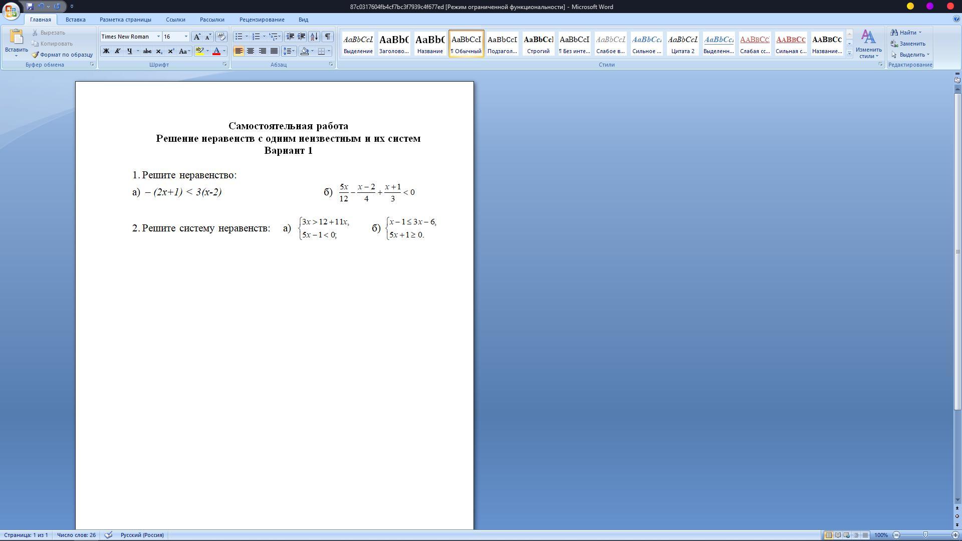Screen dimensions: 962x541
Task: Open the Рецензирование tab
Action: [x=262, y=20]
